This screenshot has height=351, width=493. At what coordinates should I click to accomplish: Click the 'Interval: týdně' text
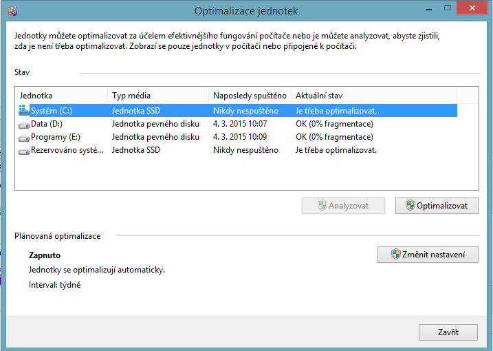coord(55,285)
